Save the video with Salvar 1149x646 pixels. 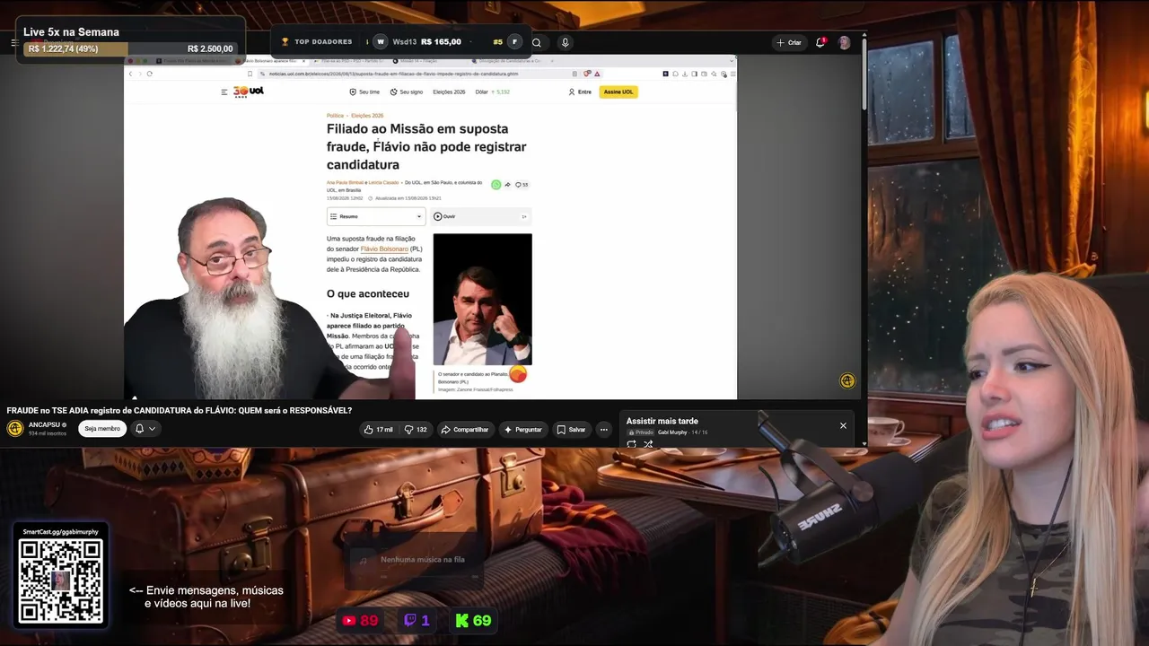[571, 430]
